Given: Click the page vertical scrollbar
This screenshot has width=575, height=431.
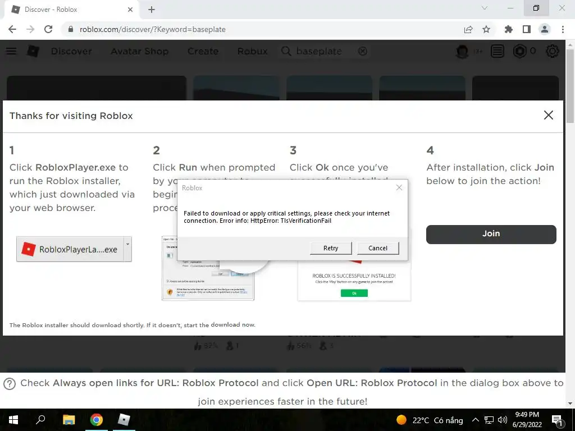Looking at the screenshot, I should 570,87.
